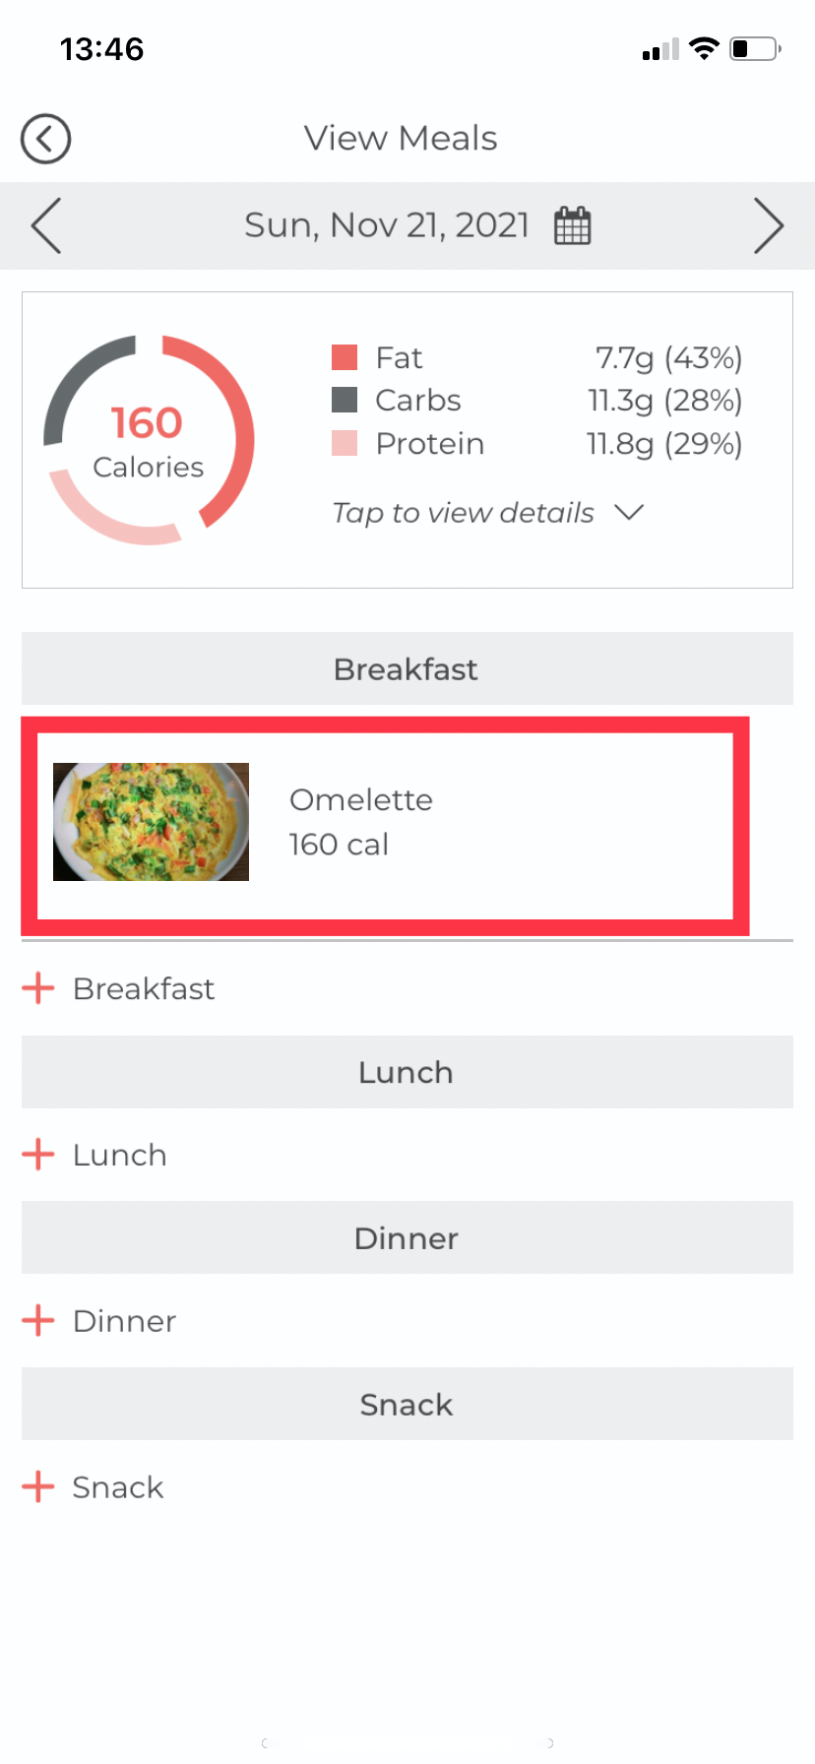This screenshot has width=815, height=1764.
Task: Tap the circled back arrow icon
Action: (x=45, y=139)
